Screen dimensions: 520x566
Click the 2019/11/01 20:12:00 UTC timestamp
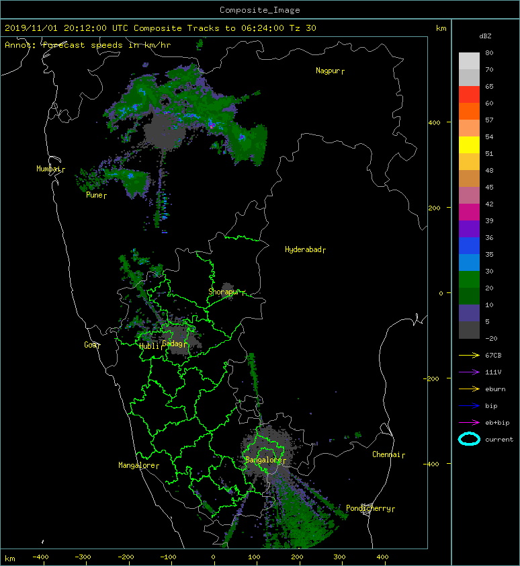tap(67, 28)
